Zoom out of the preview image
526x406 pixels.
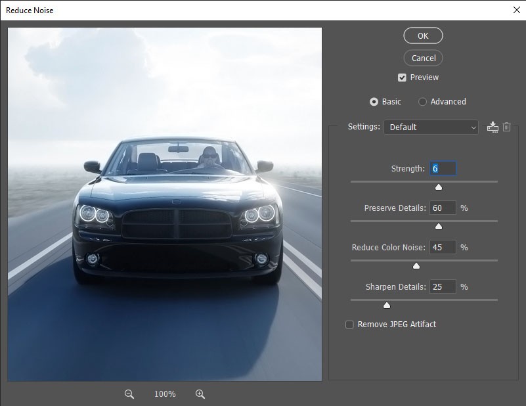[x=129, y=394]
